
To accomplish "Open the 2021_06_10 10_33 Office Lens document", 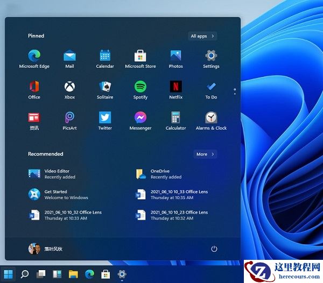I will click(x=172, y=195).
